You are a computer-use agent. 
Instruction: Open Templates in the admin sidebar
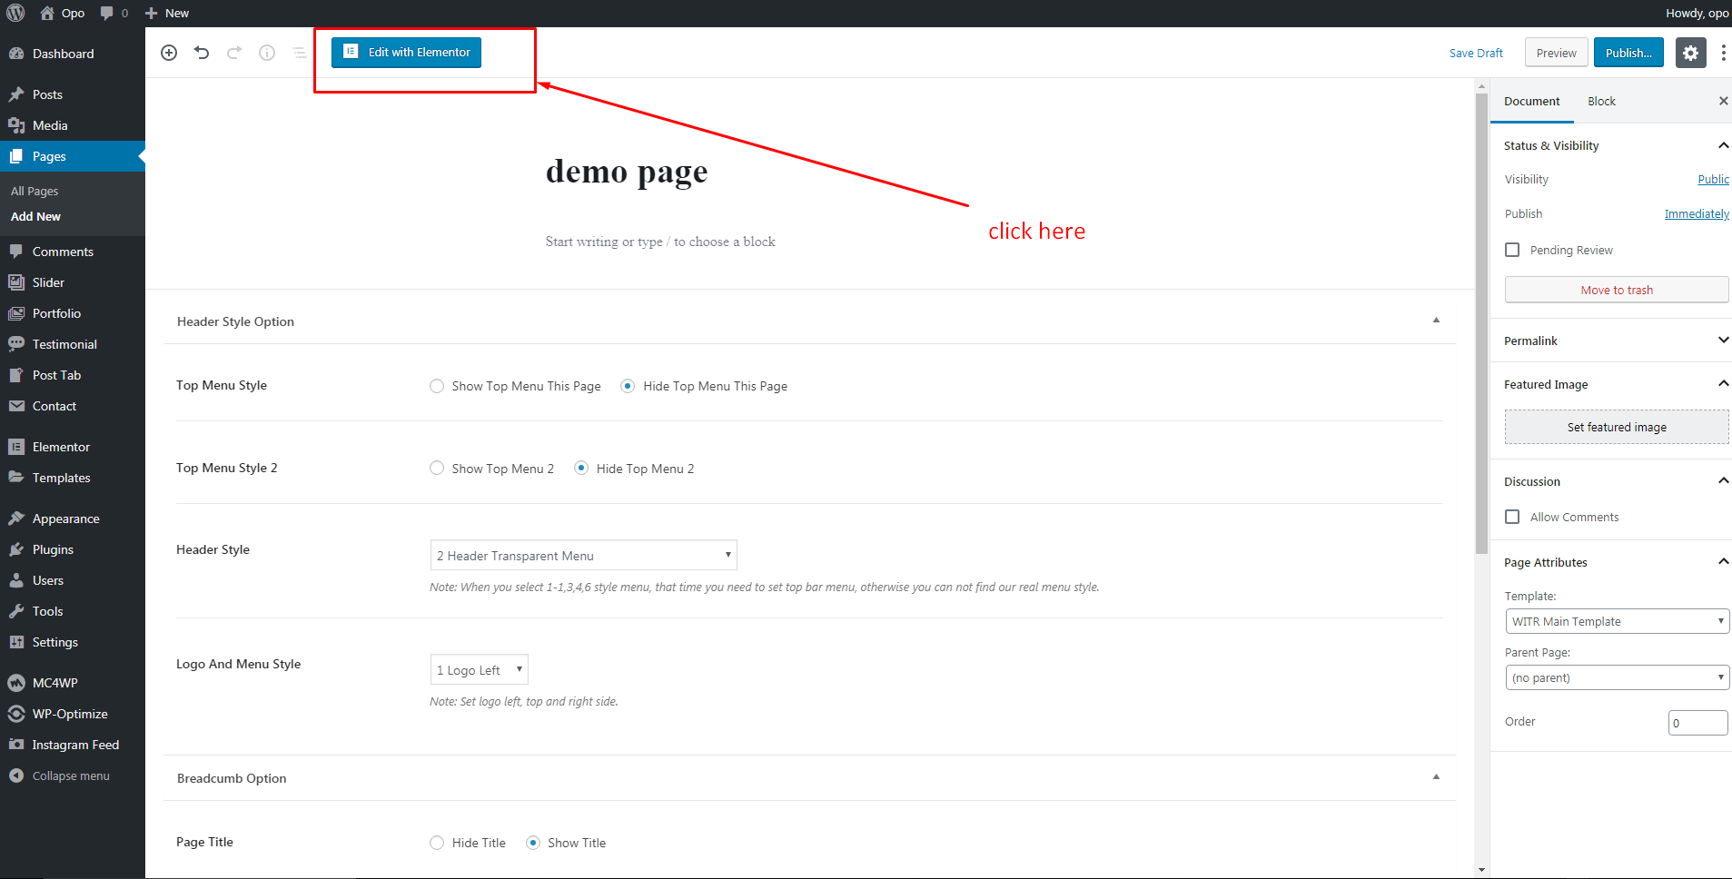[73, 478]
